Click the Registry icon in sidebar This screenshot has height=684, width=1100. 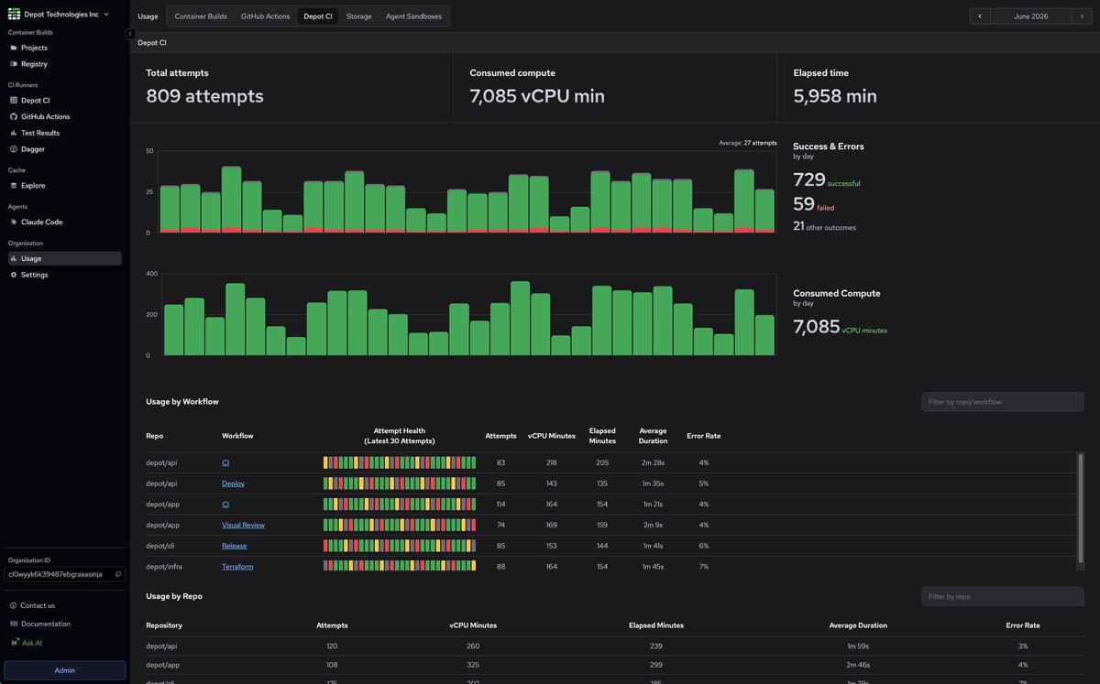coord(13,64)
